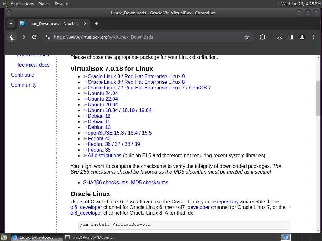The height and width of the screenshot is (241, 322).
Task: Open the ol7_developer channel link
Action: [194, 207]
